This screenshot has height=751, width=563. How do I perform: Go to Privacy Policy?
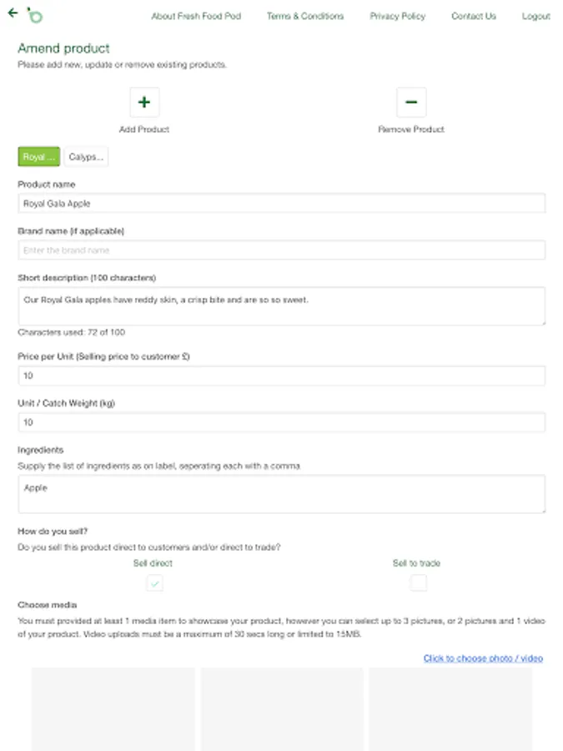point(397,16)
